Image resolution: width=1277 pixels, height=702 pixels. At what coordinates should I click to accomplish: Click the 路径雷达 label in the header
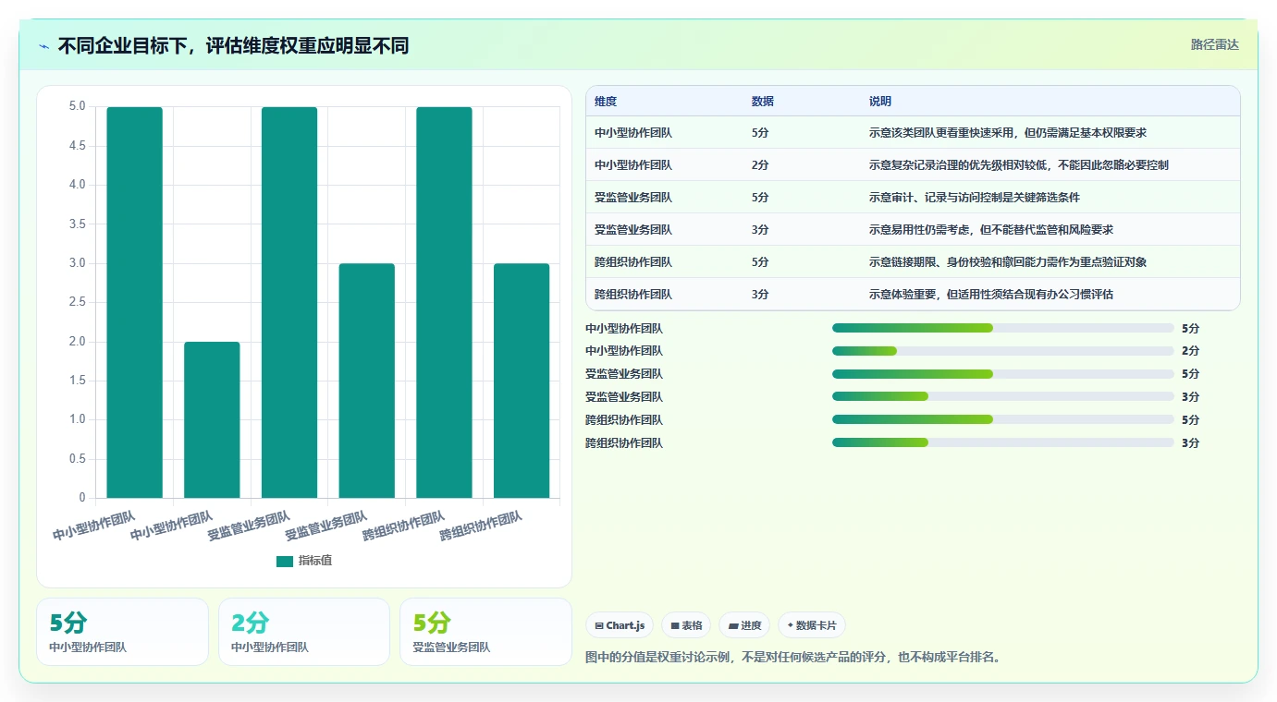click(x=1214, y=44)
